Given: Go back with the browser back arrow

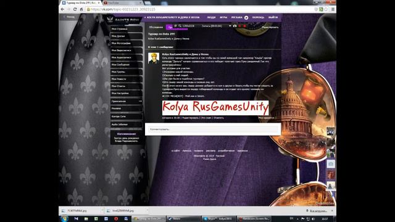Looking at the screenshot, I should 62,9.
